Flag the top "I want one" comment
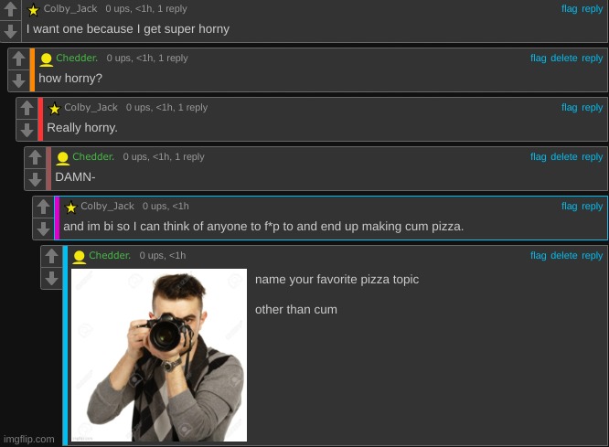Viewport: 609px width, 447px height. click(x=569, y=8)
